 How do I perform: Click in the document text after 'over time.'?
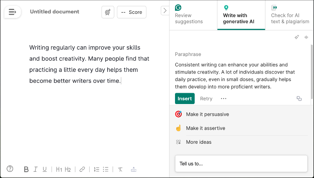pos(121,81)
